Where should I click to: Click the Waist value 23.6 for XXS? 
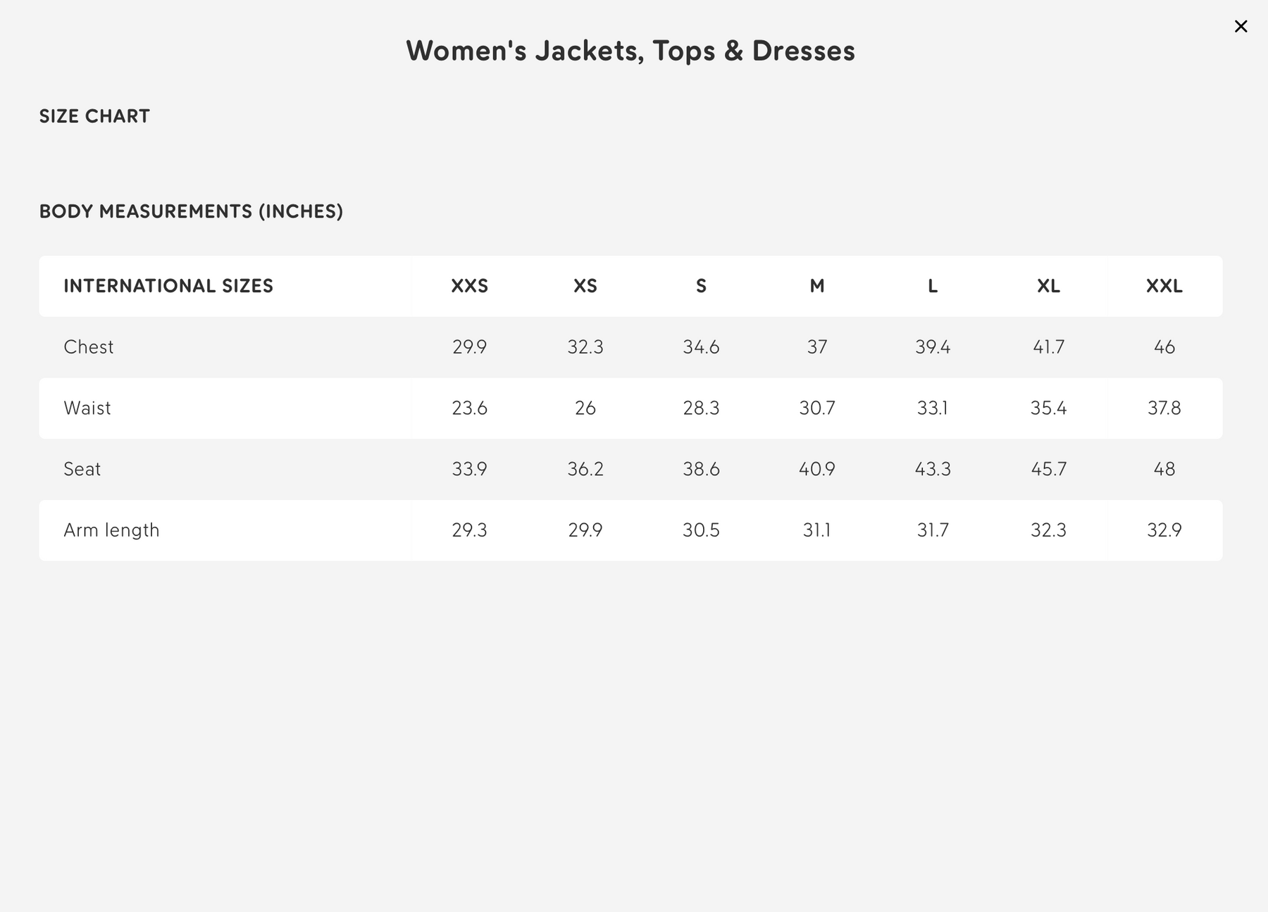point(469,408)
